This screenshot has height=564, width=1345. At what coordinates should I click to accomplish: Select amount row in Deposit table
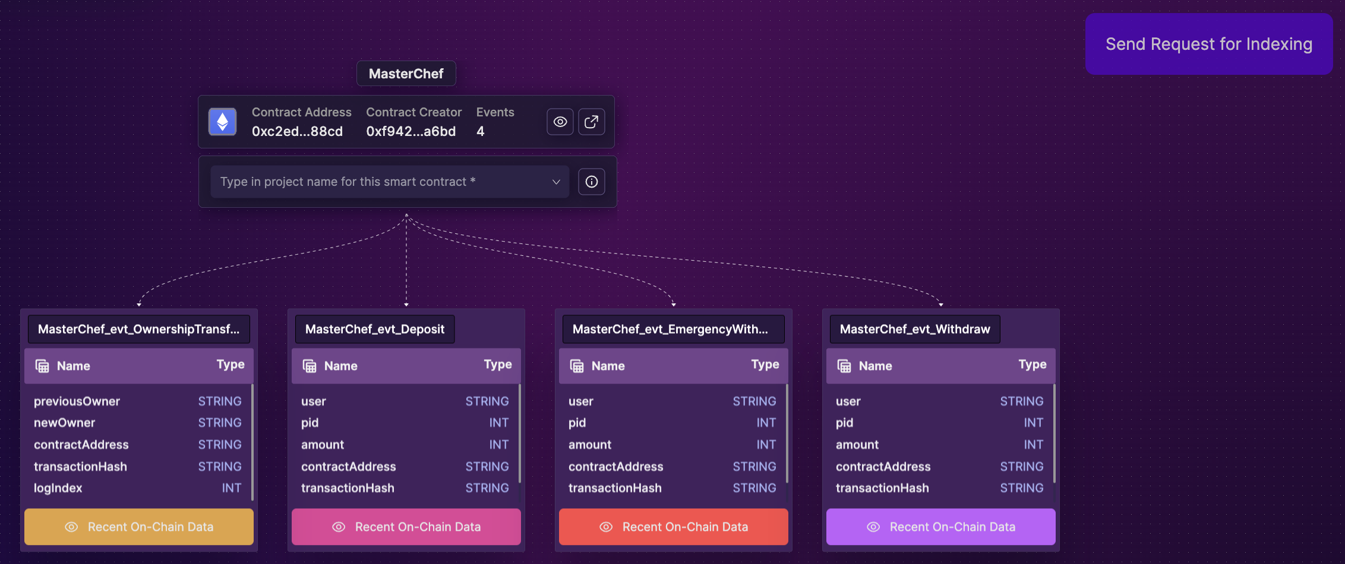(405, 445)
